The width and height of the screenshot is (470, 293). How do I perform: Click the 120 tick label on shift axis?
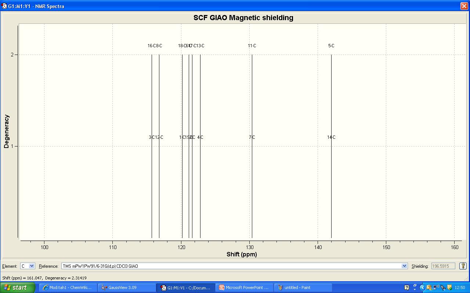[x=181, y=247]
